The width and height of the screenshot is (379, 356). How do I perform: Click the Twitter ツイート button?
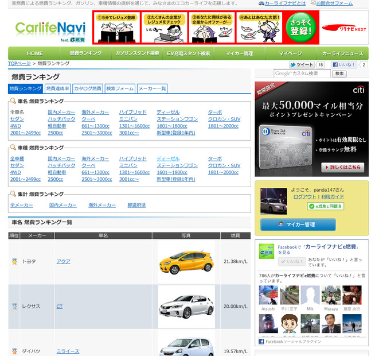[x=302, y=65]
